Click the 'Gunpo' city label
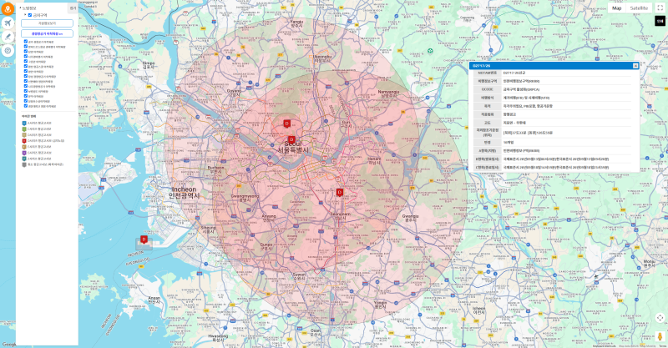The height and width of the screenshot is (348, 668). coord(266,245)
